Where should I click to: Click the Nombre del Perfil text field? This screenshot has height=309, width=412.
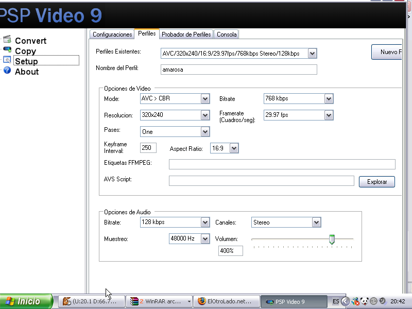click(238, 70)
